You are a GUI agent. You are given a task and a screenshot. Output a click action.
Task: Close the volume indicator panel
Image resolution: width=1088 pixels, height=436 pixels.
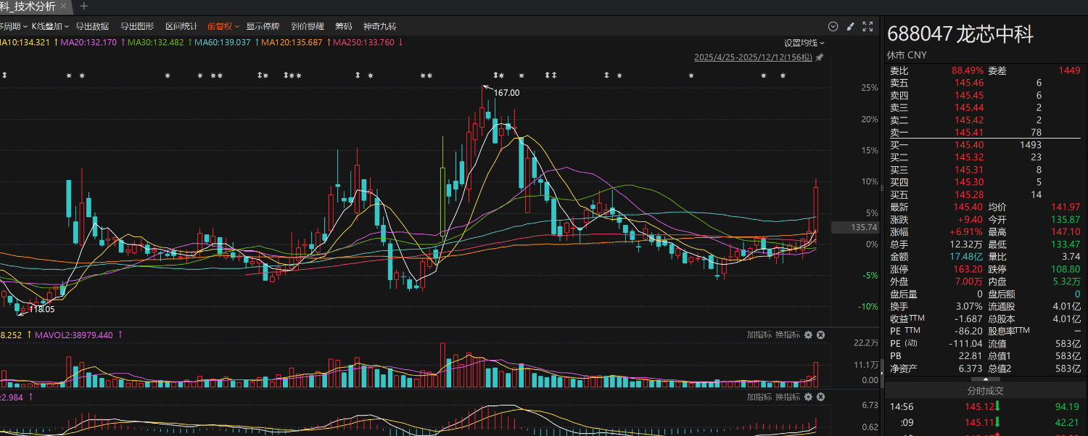pyautogui.click(x=820, y=335)
